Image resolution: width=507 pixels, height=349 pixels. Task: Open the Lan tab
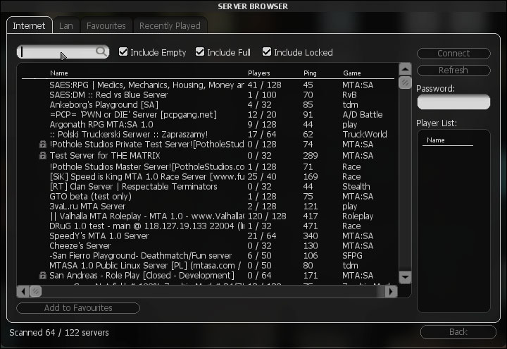pyautogui.click(x=66, y=25)
